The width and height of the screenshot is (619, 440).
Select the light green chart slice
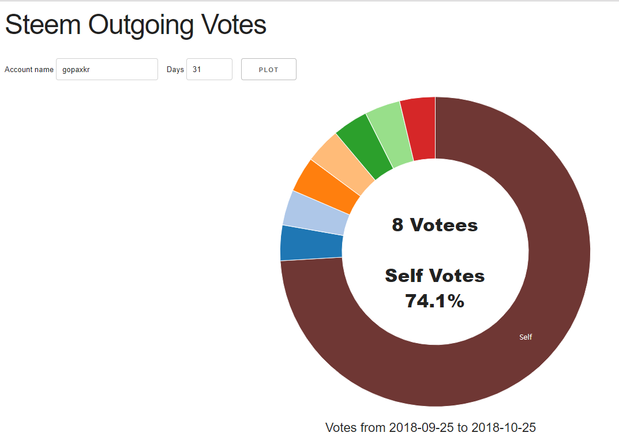point(389,136)
